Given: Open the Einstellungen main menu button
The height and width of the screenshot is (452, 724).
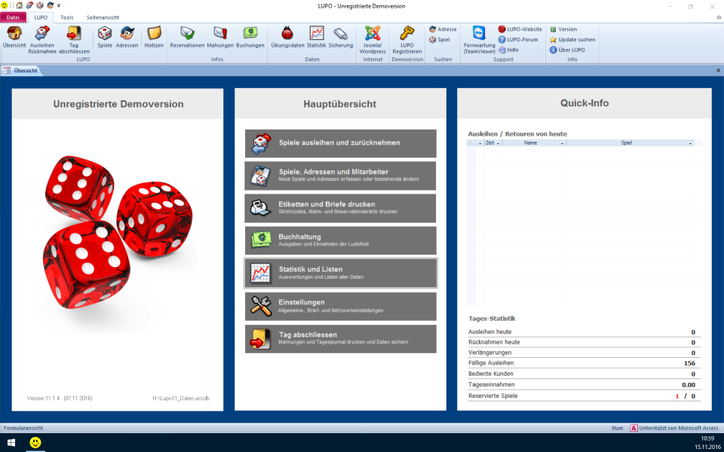Looking at the screenshot, I should coord(341,307).
